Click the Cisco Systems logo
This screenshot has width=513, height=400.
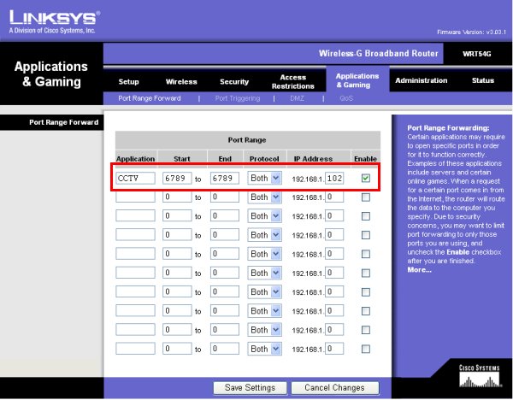point(480,376)
